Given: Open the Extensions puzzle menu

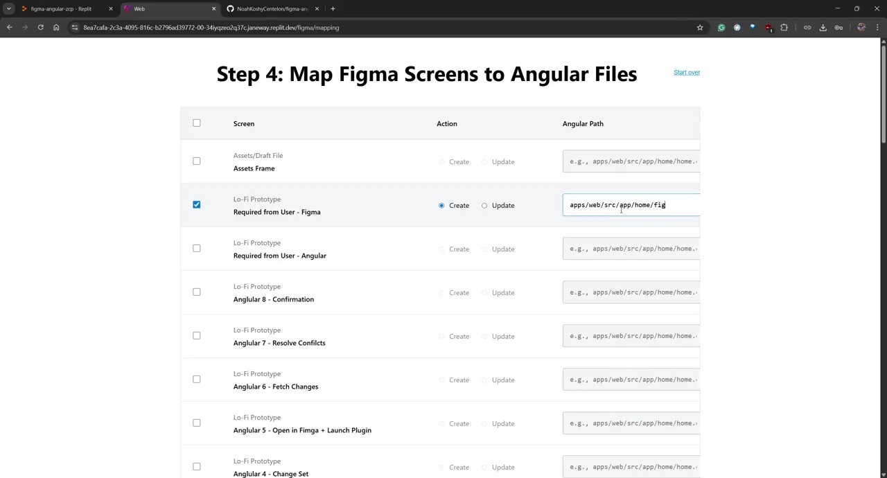Looking at the screenshot, I should tap(784, 28).
